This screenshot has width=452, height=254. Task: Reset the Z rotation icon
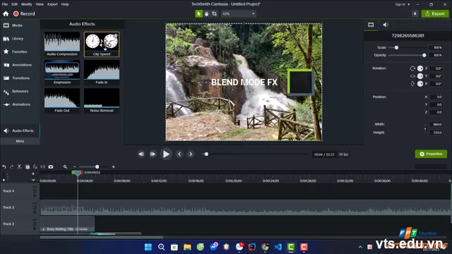tap(412, 68)
